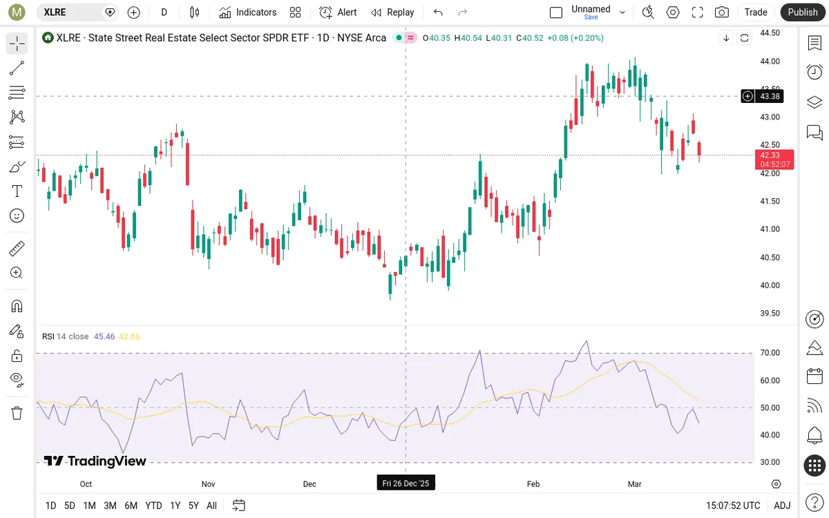Select the crosshair cursor tool
Viewport: 829px width, 518px height.
(17, 44)
